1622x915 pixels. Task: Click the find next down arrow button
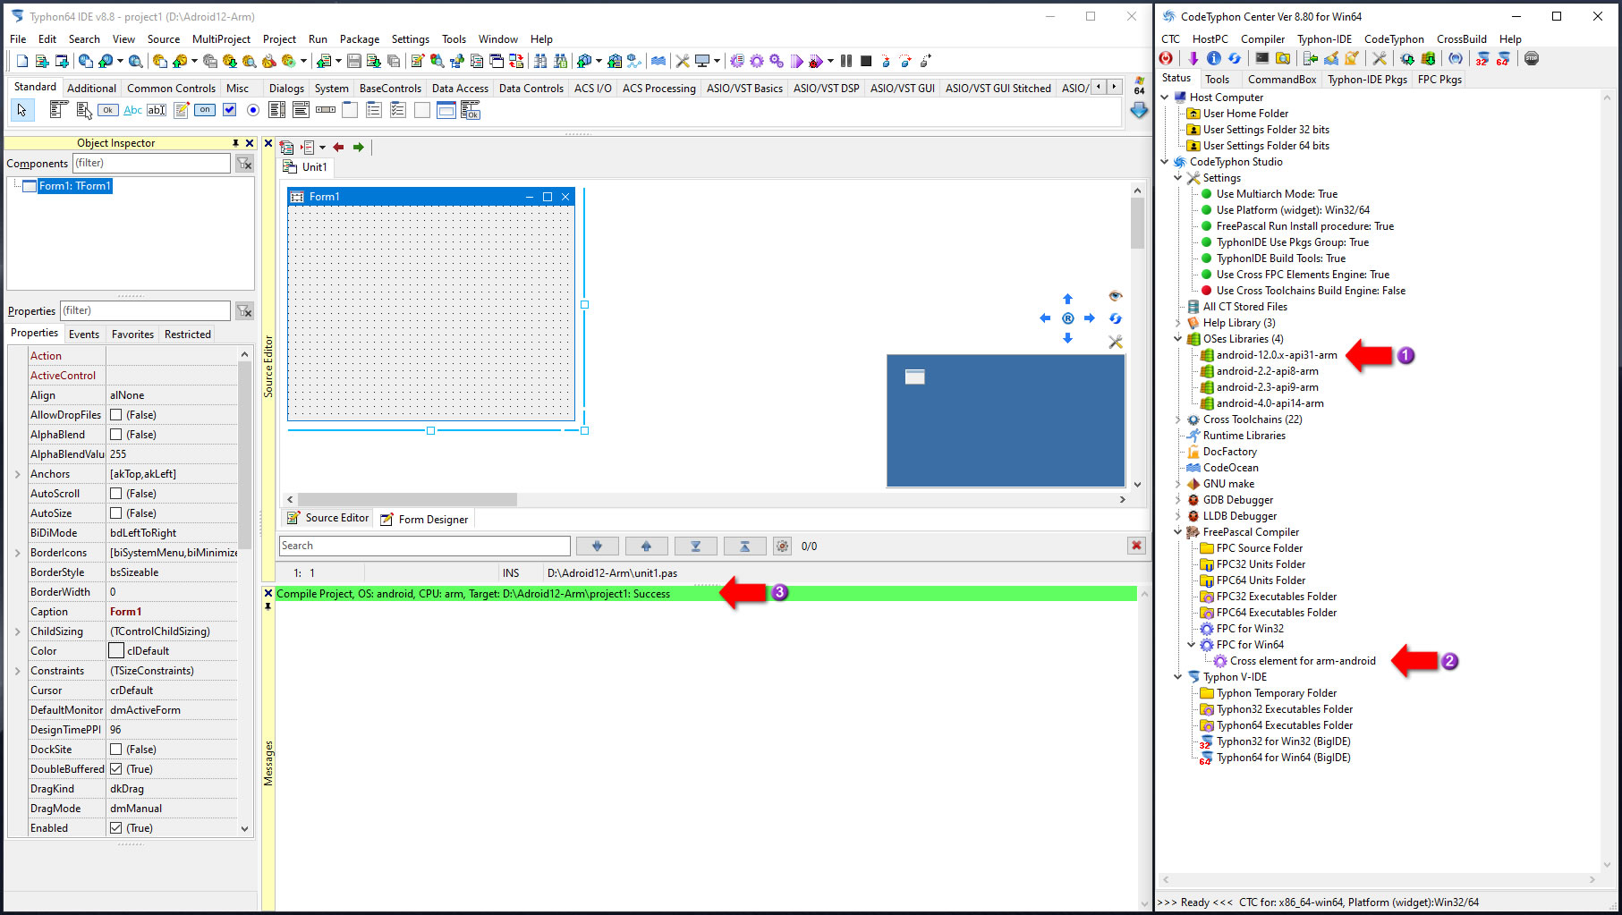pos(597,546)
